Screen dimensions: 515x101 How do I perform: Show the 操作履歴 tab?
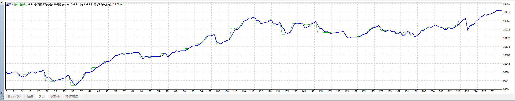tap(72, 96)
